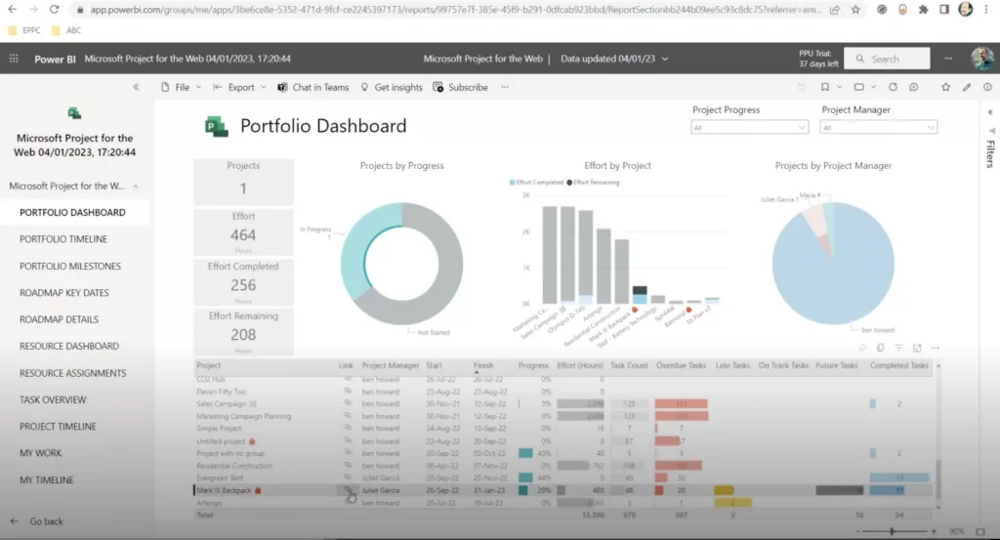
Task: Copy the table visual
Action: tap(881, 348)
